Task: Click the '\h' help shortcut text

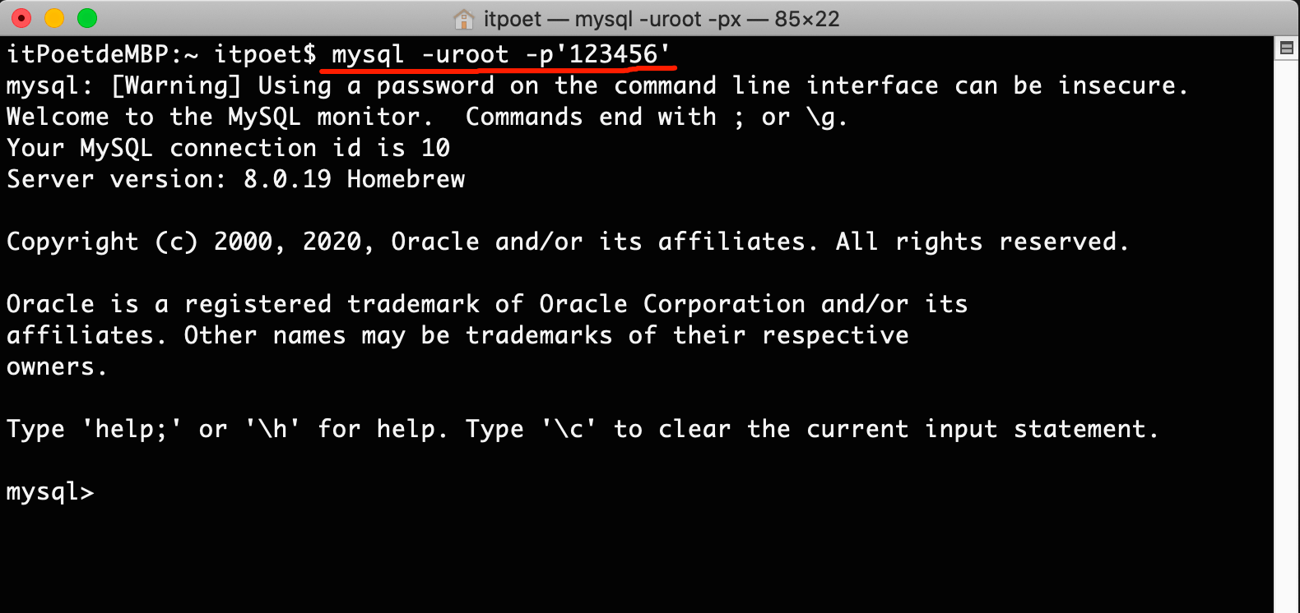Action: [272, 429]
